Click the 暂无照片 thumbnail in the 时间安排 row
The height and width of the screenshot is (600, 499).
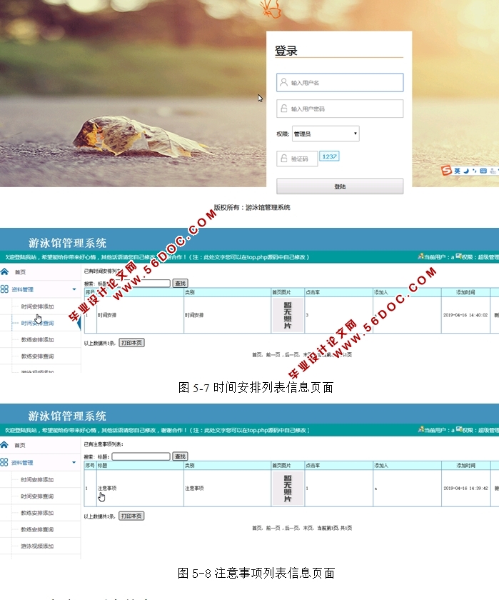pyautogui.click(x=288, y=315)
